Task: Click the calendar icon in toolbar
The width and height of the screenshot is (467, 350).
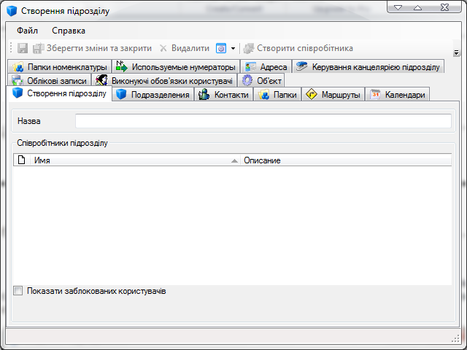Action: click(x=221, y=48)
